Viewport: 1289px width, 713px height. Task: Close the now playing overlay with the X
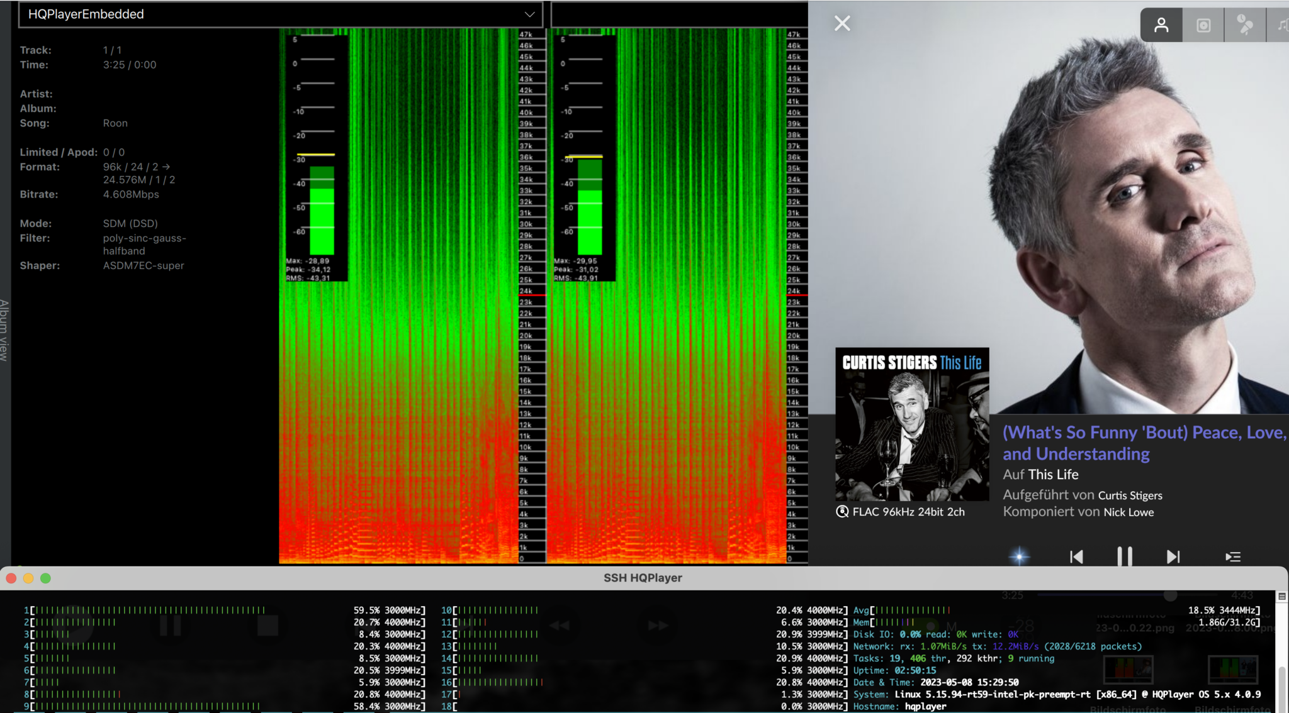coord(842,23)
